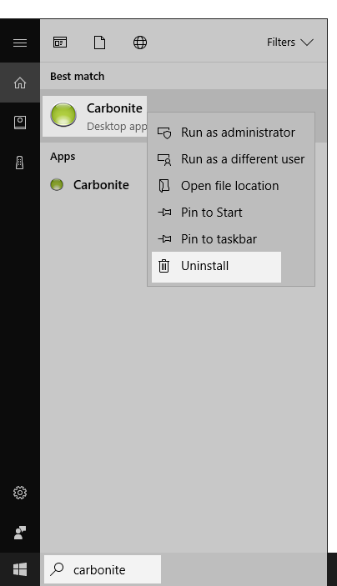Filter results by Web globe icon
Viewport: 337px width, 586px height.
coord(140,43)
